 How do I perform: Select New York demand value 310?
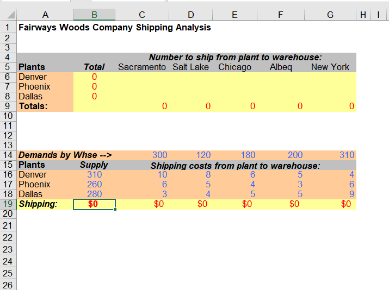pos(330,155)
